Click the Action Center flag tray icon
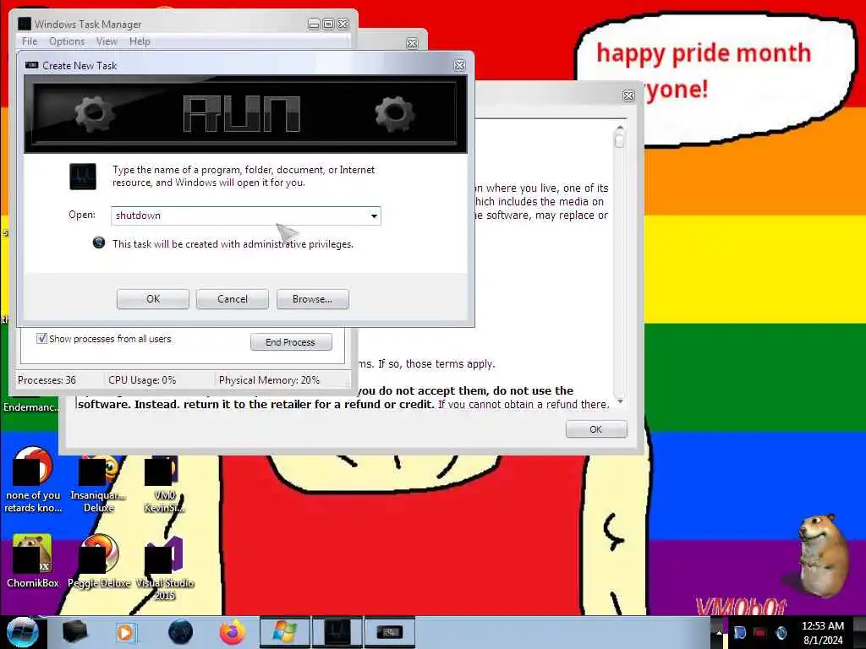 (739, 633)
